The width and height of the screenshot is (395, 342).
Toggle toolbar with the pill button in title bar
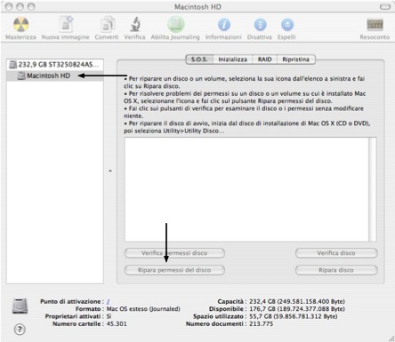385,7
